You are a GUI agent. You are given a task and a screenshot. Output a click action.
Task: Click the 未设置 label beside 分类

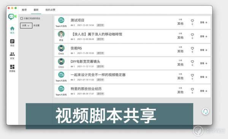point(36,25)
